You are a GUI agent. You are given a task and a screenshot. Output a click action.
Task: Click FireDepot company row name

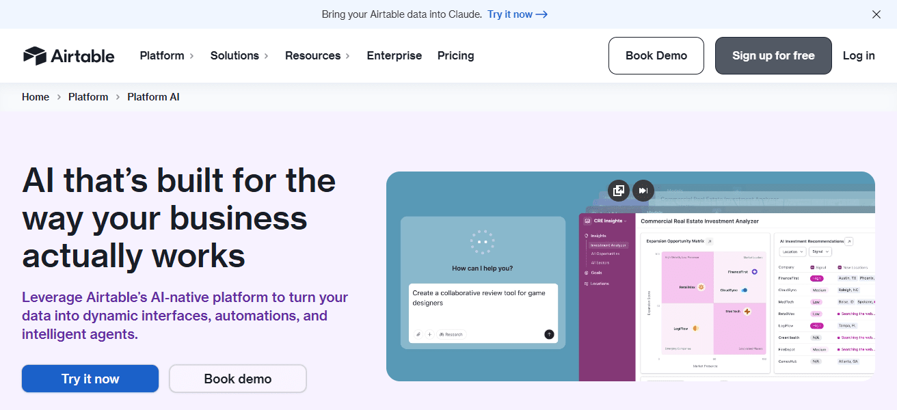click(786, 349)
